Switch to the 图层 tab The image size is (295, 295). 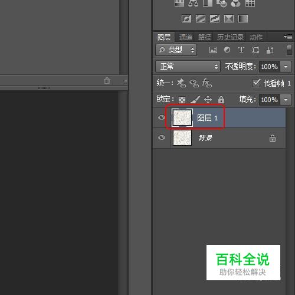[x=164, y=37]
